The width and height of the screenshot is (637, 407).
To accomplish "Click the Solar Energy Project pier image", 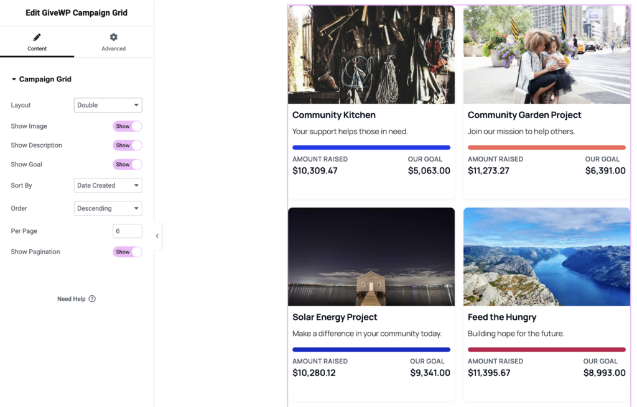I will (371, 257).
